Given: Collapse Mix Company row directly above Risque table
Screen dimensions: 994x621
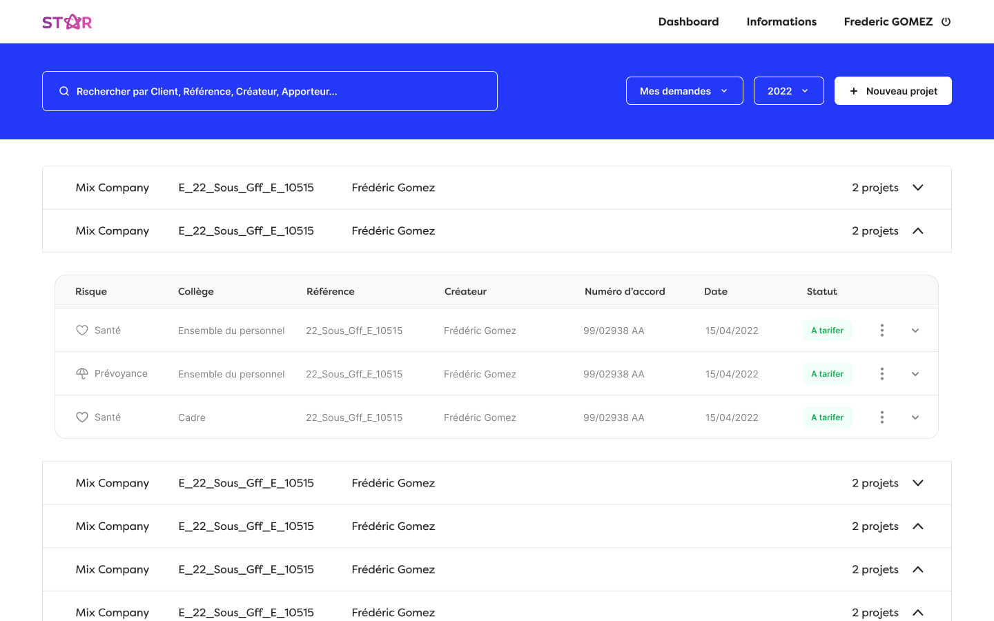Looking at the screenshot, I should tap(918, 231).
